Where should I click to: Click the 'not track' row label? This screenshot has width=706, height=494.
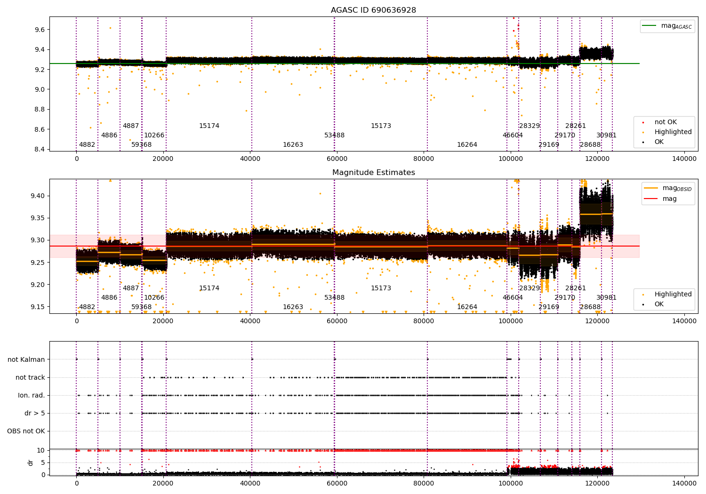(30, 377)
